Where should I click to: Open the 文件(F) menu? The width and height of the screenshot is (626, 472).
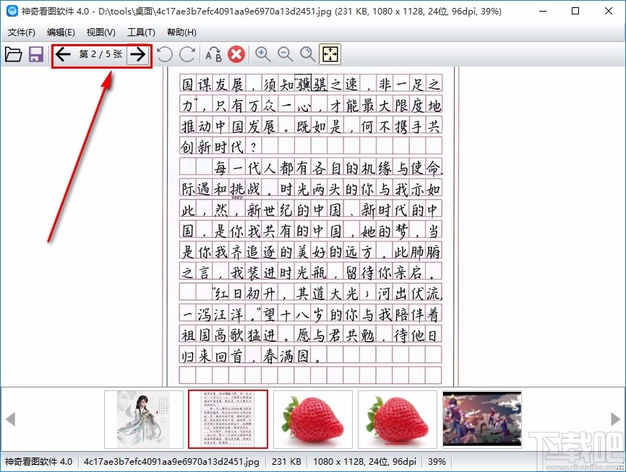[22, 33]
